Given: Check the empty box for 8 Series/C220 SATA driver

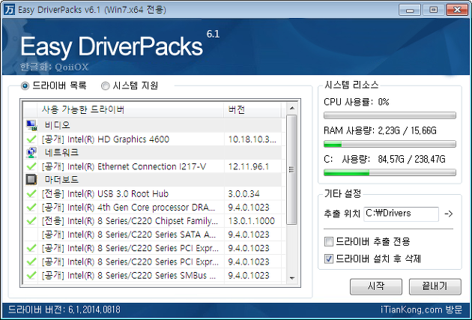Looking at the screenshot, I should click(31, 235).
